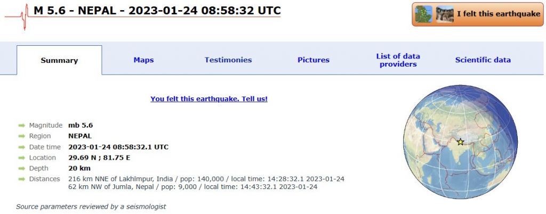Image resolution: width=546 pixels, height=214 pixels.
Task: Open the List of data providers tab
Action: point(398,60)
